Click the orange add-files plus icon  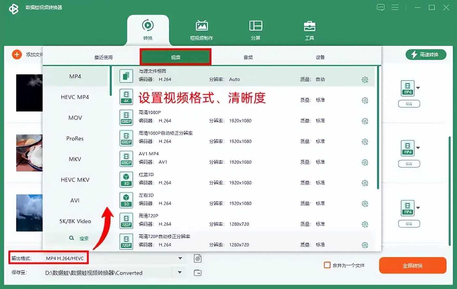click(x=17, y=54)
